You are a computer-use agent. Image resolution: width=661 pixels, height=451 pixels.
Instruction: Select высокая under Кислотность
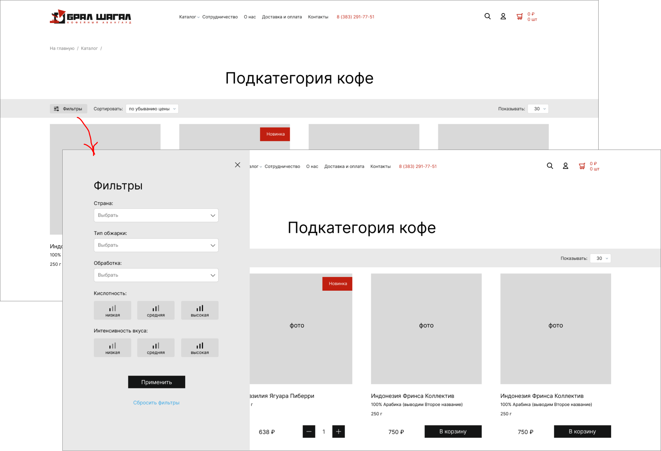click(200, 310)
